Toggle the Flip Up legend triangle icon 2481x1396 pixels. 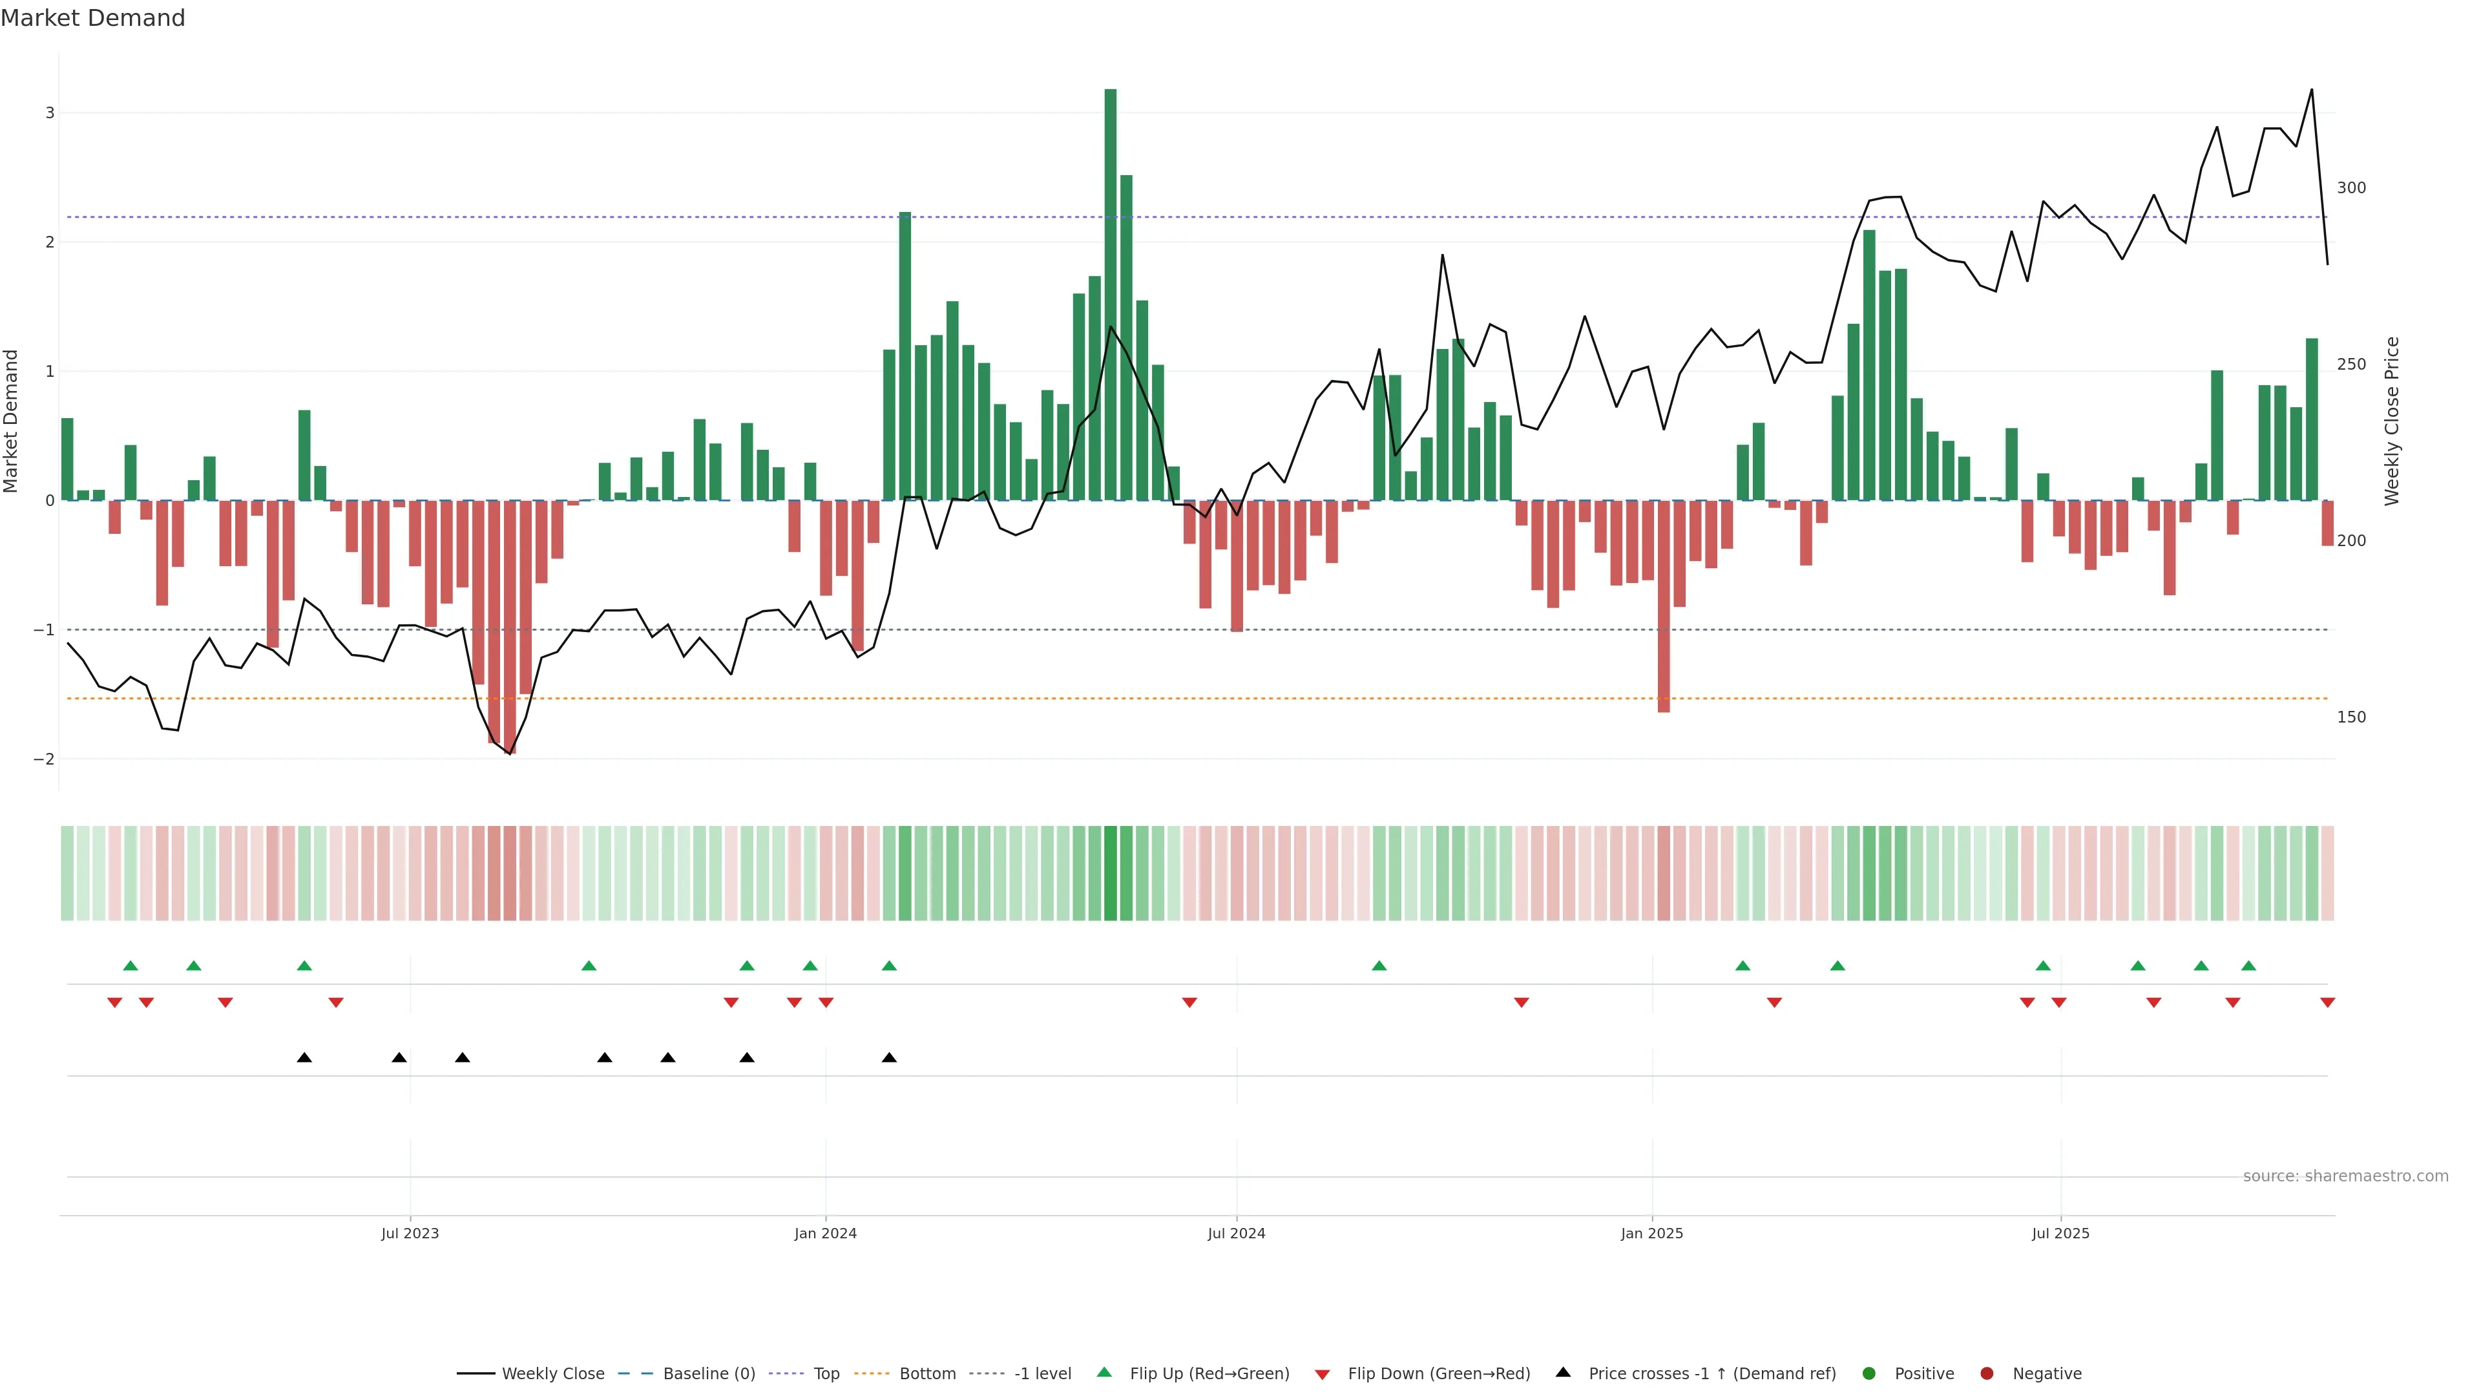tap(1104, 1372)
